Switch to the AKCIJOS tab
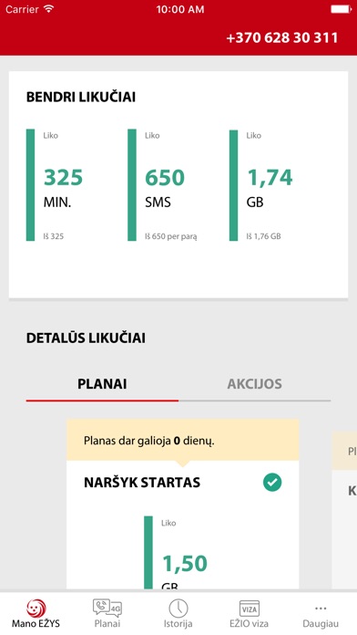 point(254,384)
